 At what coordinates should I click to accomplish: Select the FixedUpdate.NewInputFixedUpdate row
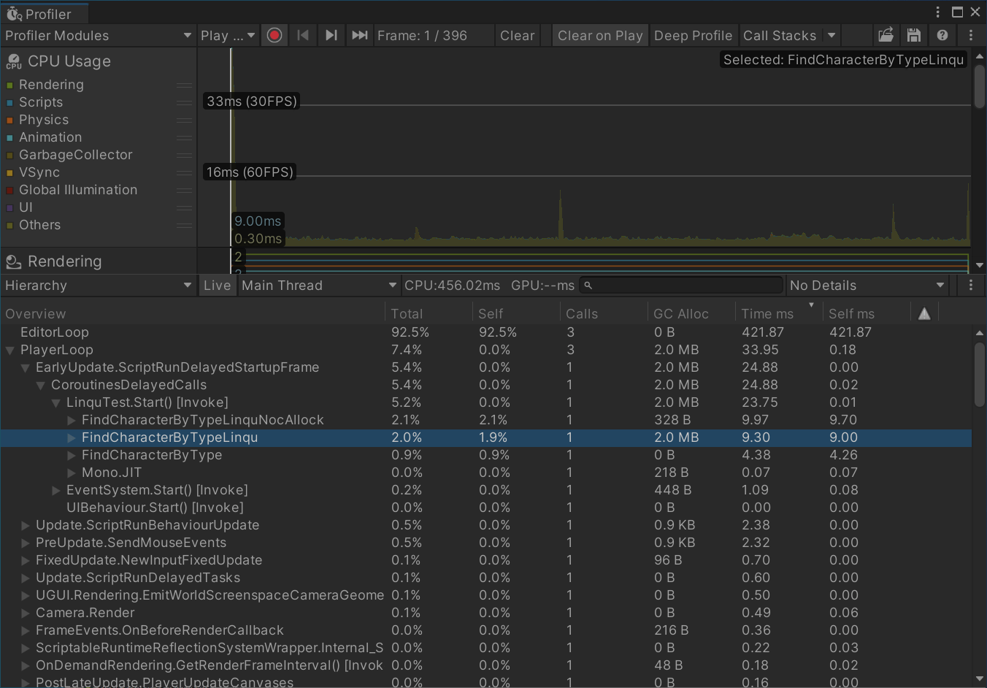click(x=486, y=560)
